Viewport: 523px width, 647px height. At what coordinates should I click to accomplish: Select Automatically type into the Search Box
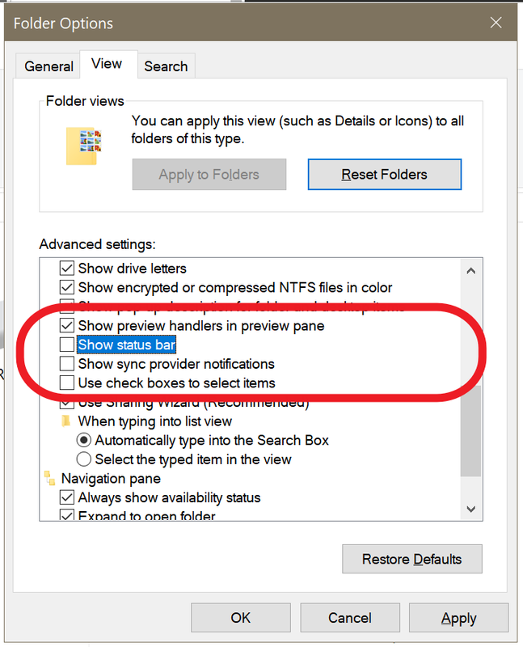(84, 441)
